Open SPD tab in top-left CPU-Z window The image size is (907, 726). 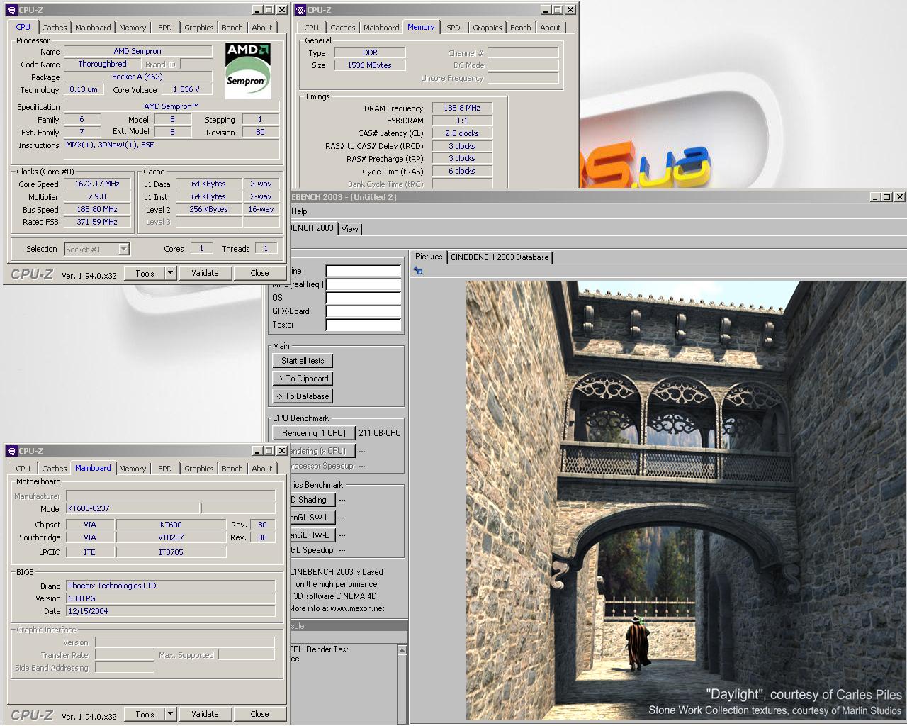point(165,28)
